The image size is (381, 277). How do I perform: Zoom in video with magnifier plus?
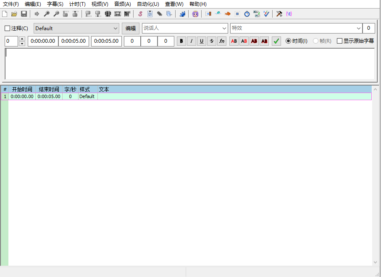(47, 14)
